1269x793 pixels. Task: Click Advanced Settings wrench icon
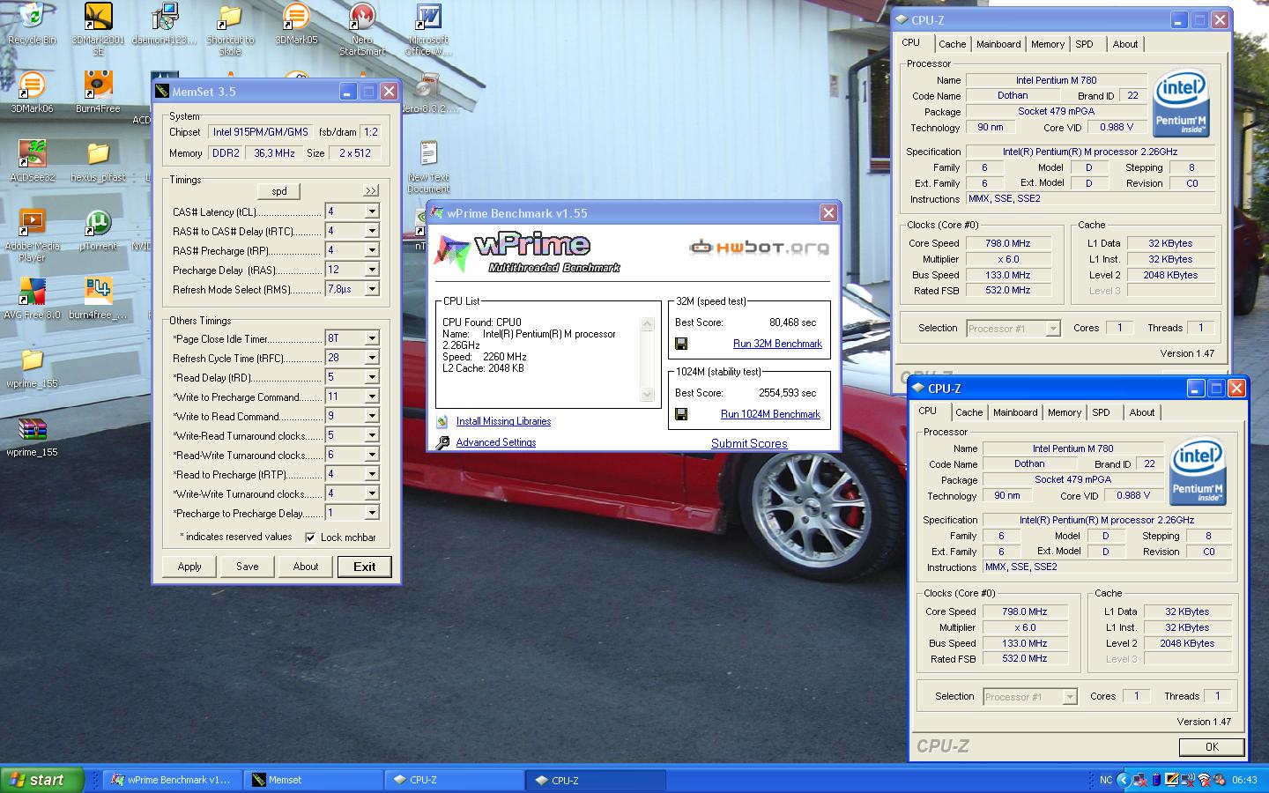point(442,442)
